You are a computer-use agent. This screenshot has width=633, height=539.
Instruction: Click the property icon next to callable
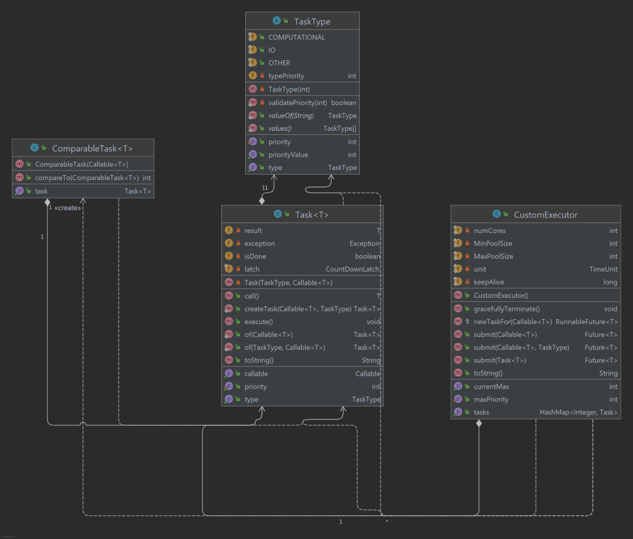[229, 373]
